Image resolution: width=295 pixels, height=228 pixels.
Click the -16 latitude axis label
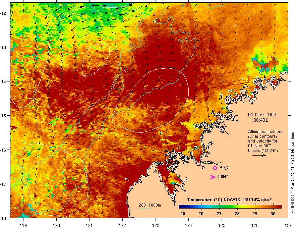point(4,150)
